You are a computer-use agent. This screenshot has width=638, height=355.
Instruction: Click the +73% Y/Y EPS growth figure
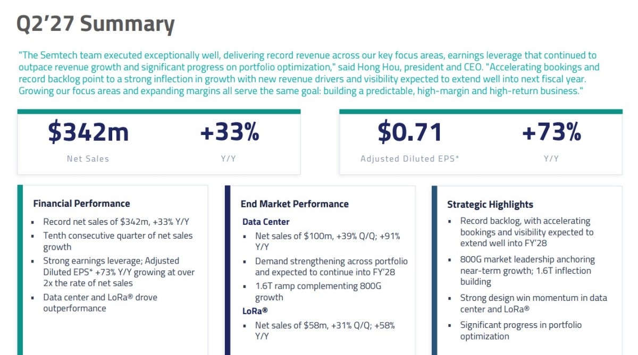[x=551, y=132]
